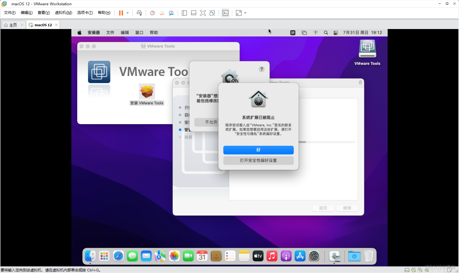459x273 pixels.
Task: Open the input method icon in menu bar
Action: [293, 33]
